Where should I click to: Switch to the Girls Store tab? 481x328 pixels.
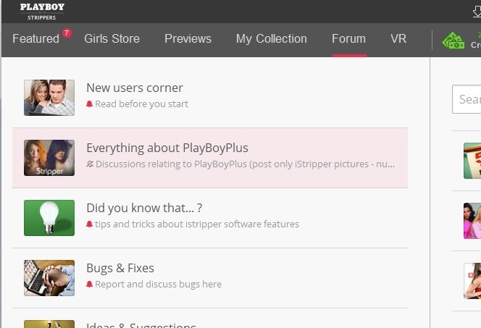click(x=112, y=39)
